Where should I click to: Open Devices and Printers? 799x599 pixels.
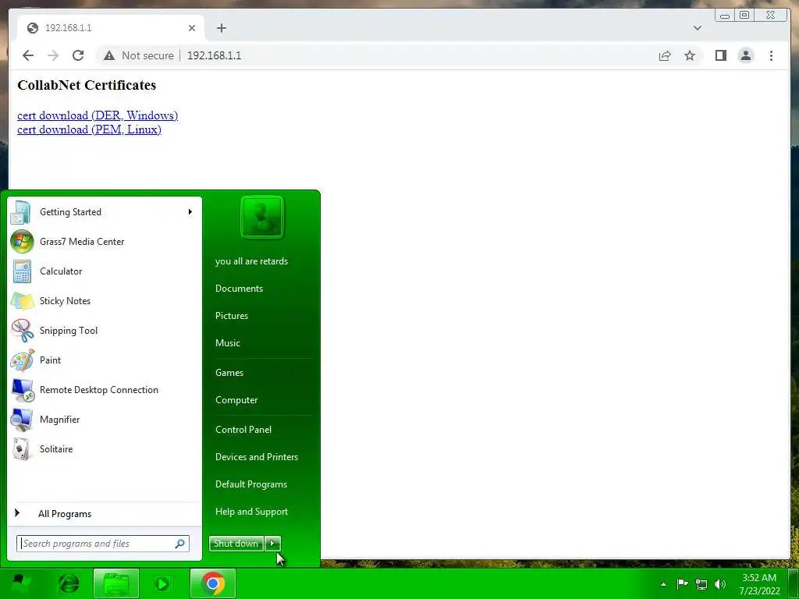coord(256,457)
